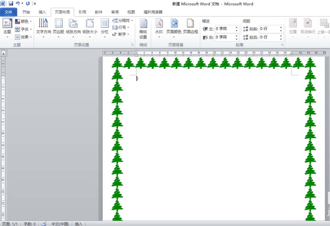Open the 分栏 (Columns) options
This screenshot has height=226, width=330.
104,28
